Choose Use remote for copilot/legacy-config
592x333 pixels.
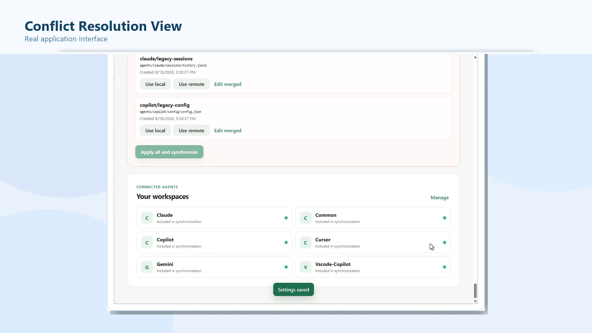click(x=191, y=130)
